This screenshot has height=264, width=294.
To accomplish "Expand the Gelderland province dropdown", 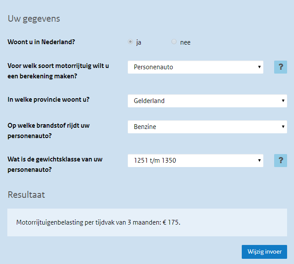I will (x=207, y=101).
